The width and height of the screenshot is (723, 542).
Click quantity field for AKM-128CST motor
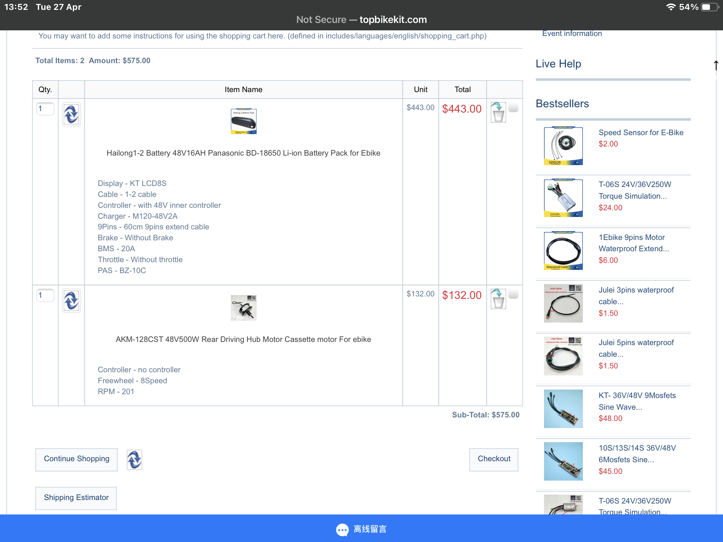click(45, 295)
